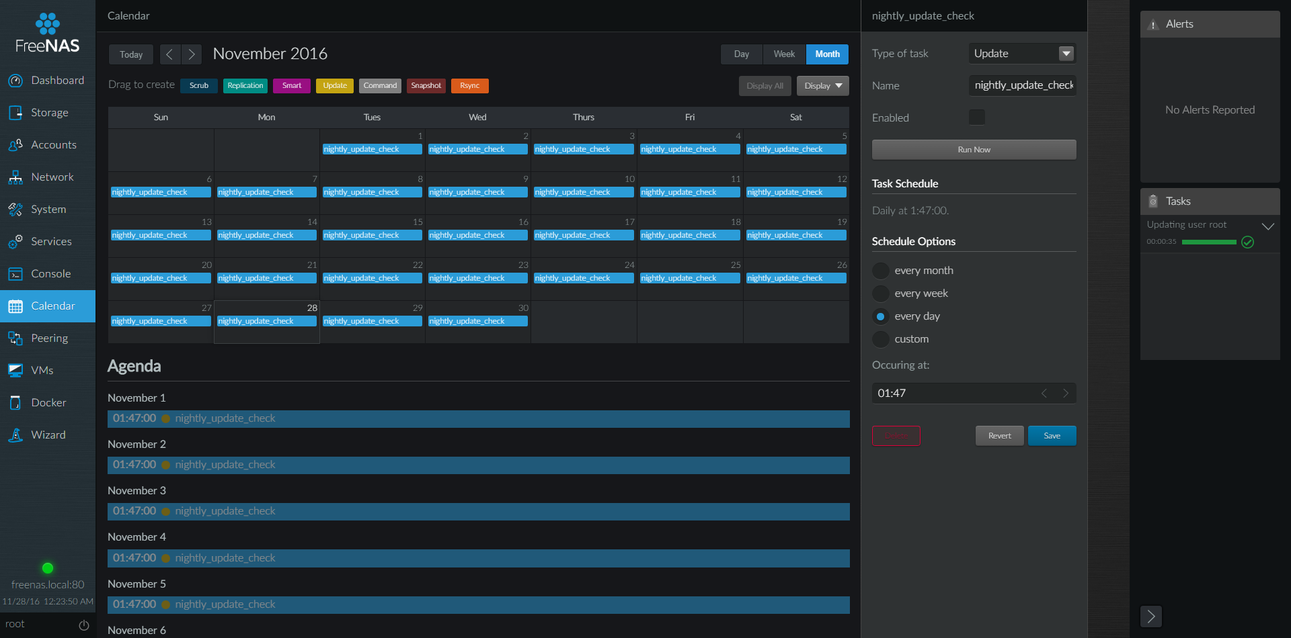Save the task schedule changes
Viewport: 1291px width, 638px height.
coord(1052,435)
